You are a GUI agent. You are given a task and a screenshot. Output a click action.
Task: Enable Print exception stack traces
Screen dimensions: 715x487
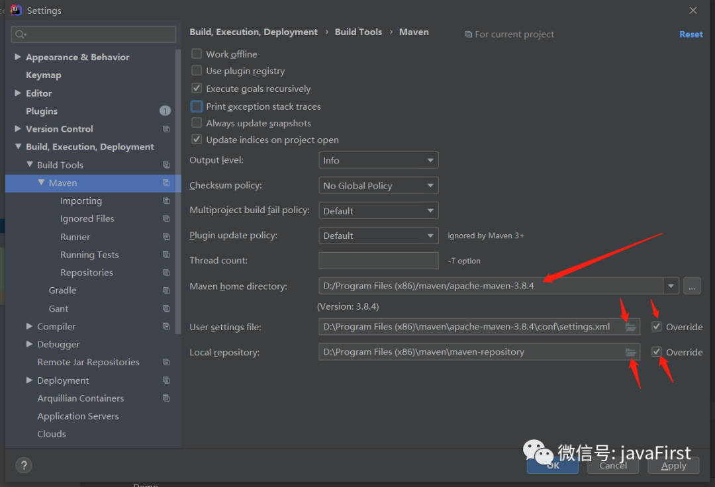point(197,106)
